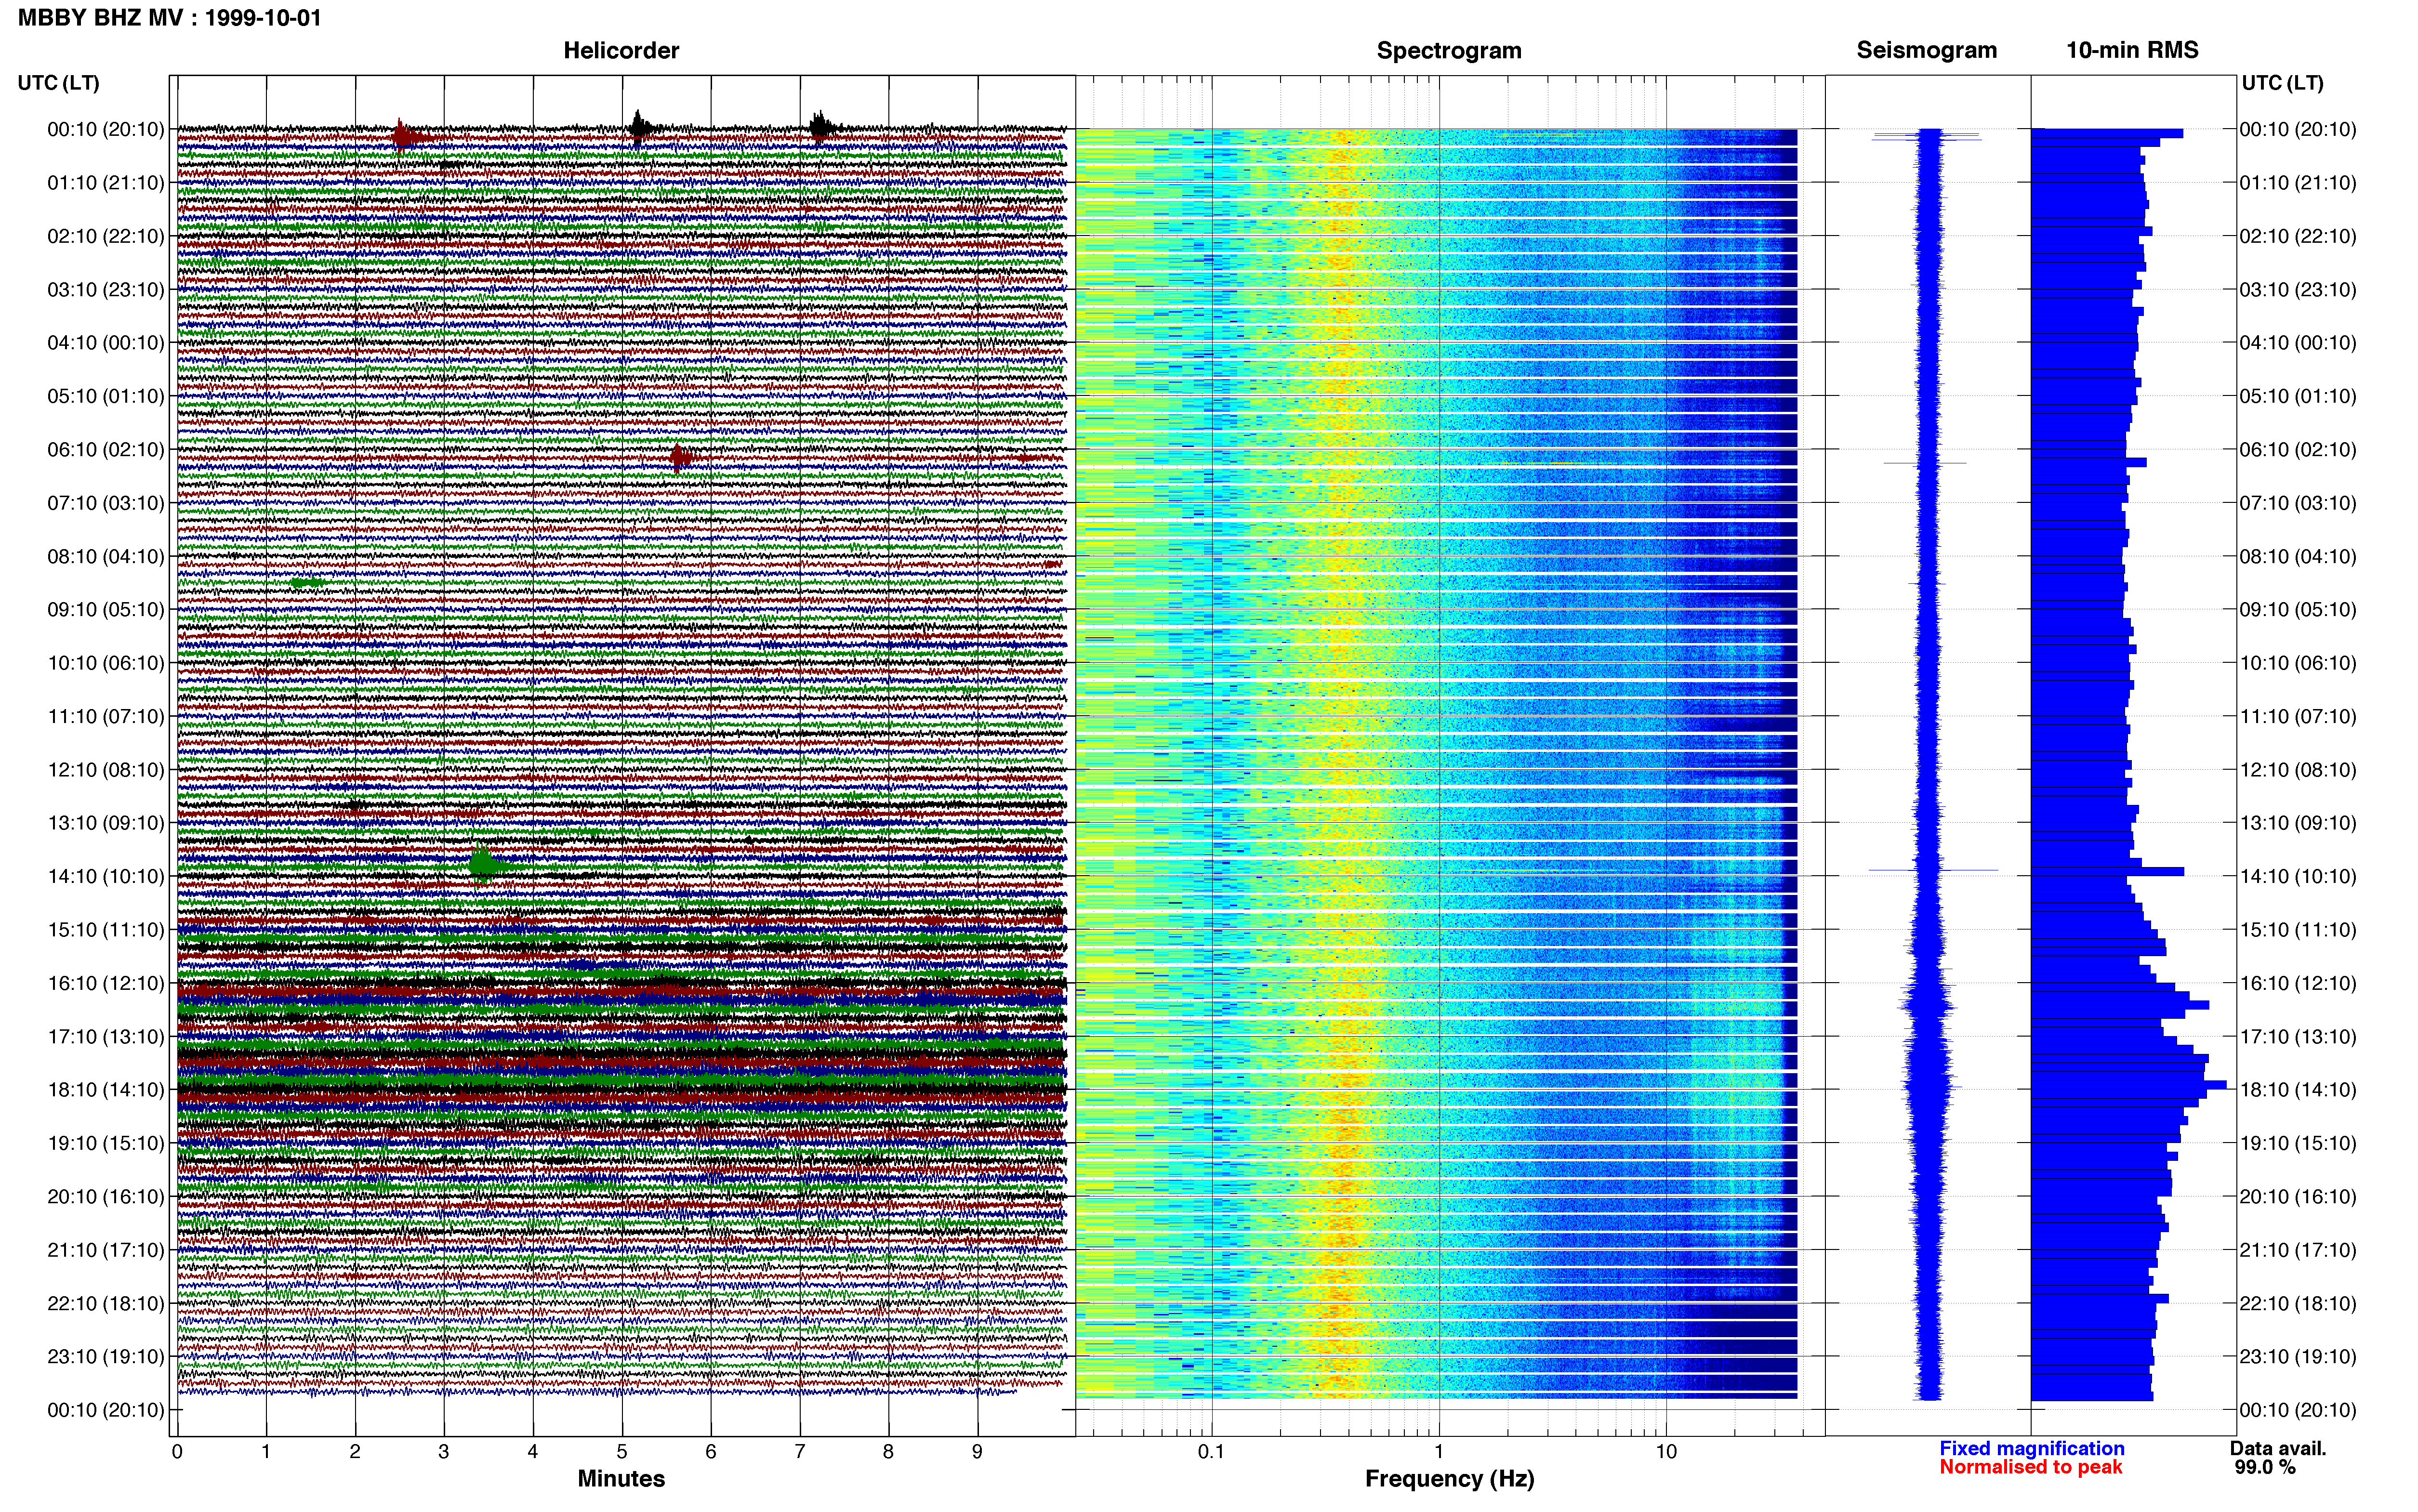Click the left time label '02:10 (22:10)'

click(106, 236)
